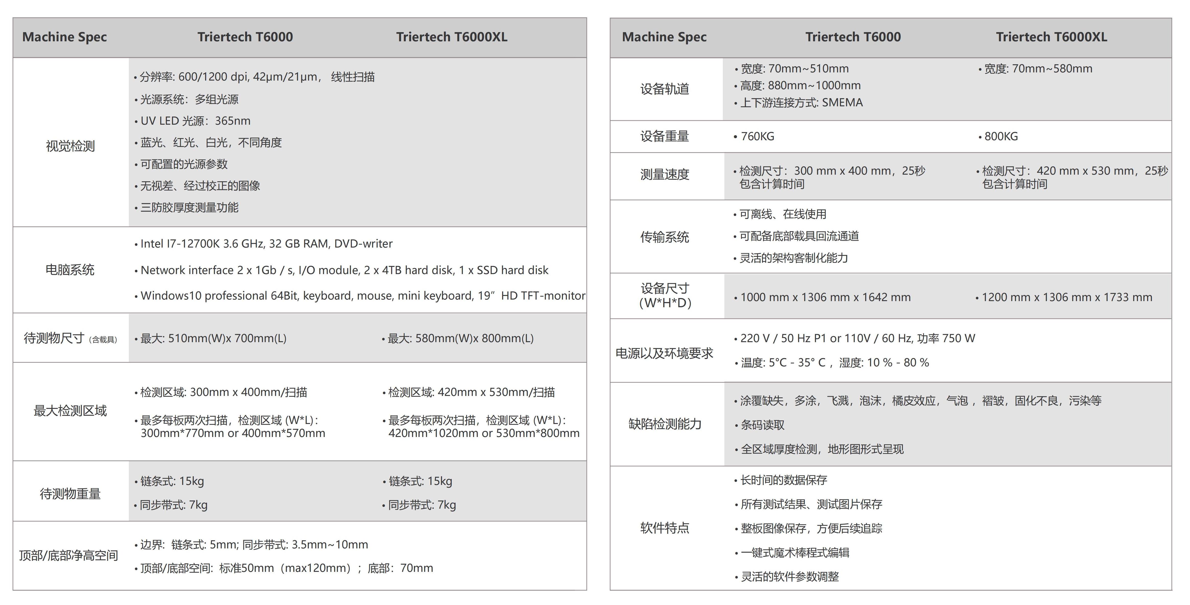Click the 760KG weight value
Image resolution: width=1190 pixels, height=605 pixels.
[x=757, y=137]
